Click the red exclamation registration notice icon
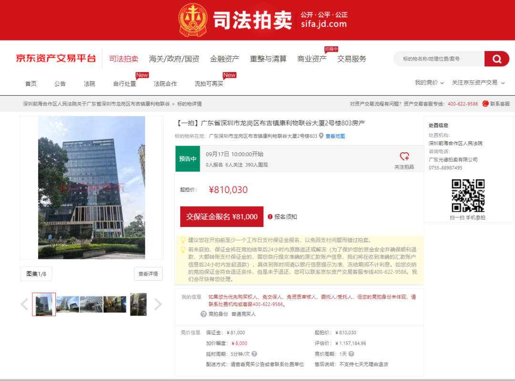Image resolution: width=515 pixels, height=381 pixels. (270, 217)
